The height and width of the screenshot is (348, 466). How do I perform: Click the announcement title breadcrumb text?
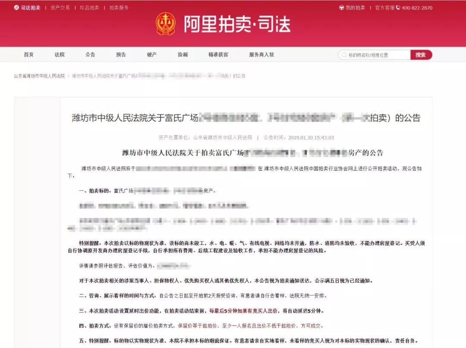tap(159, 76)
